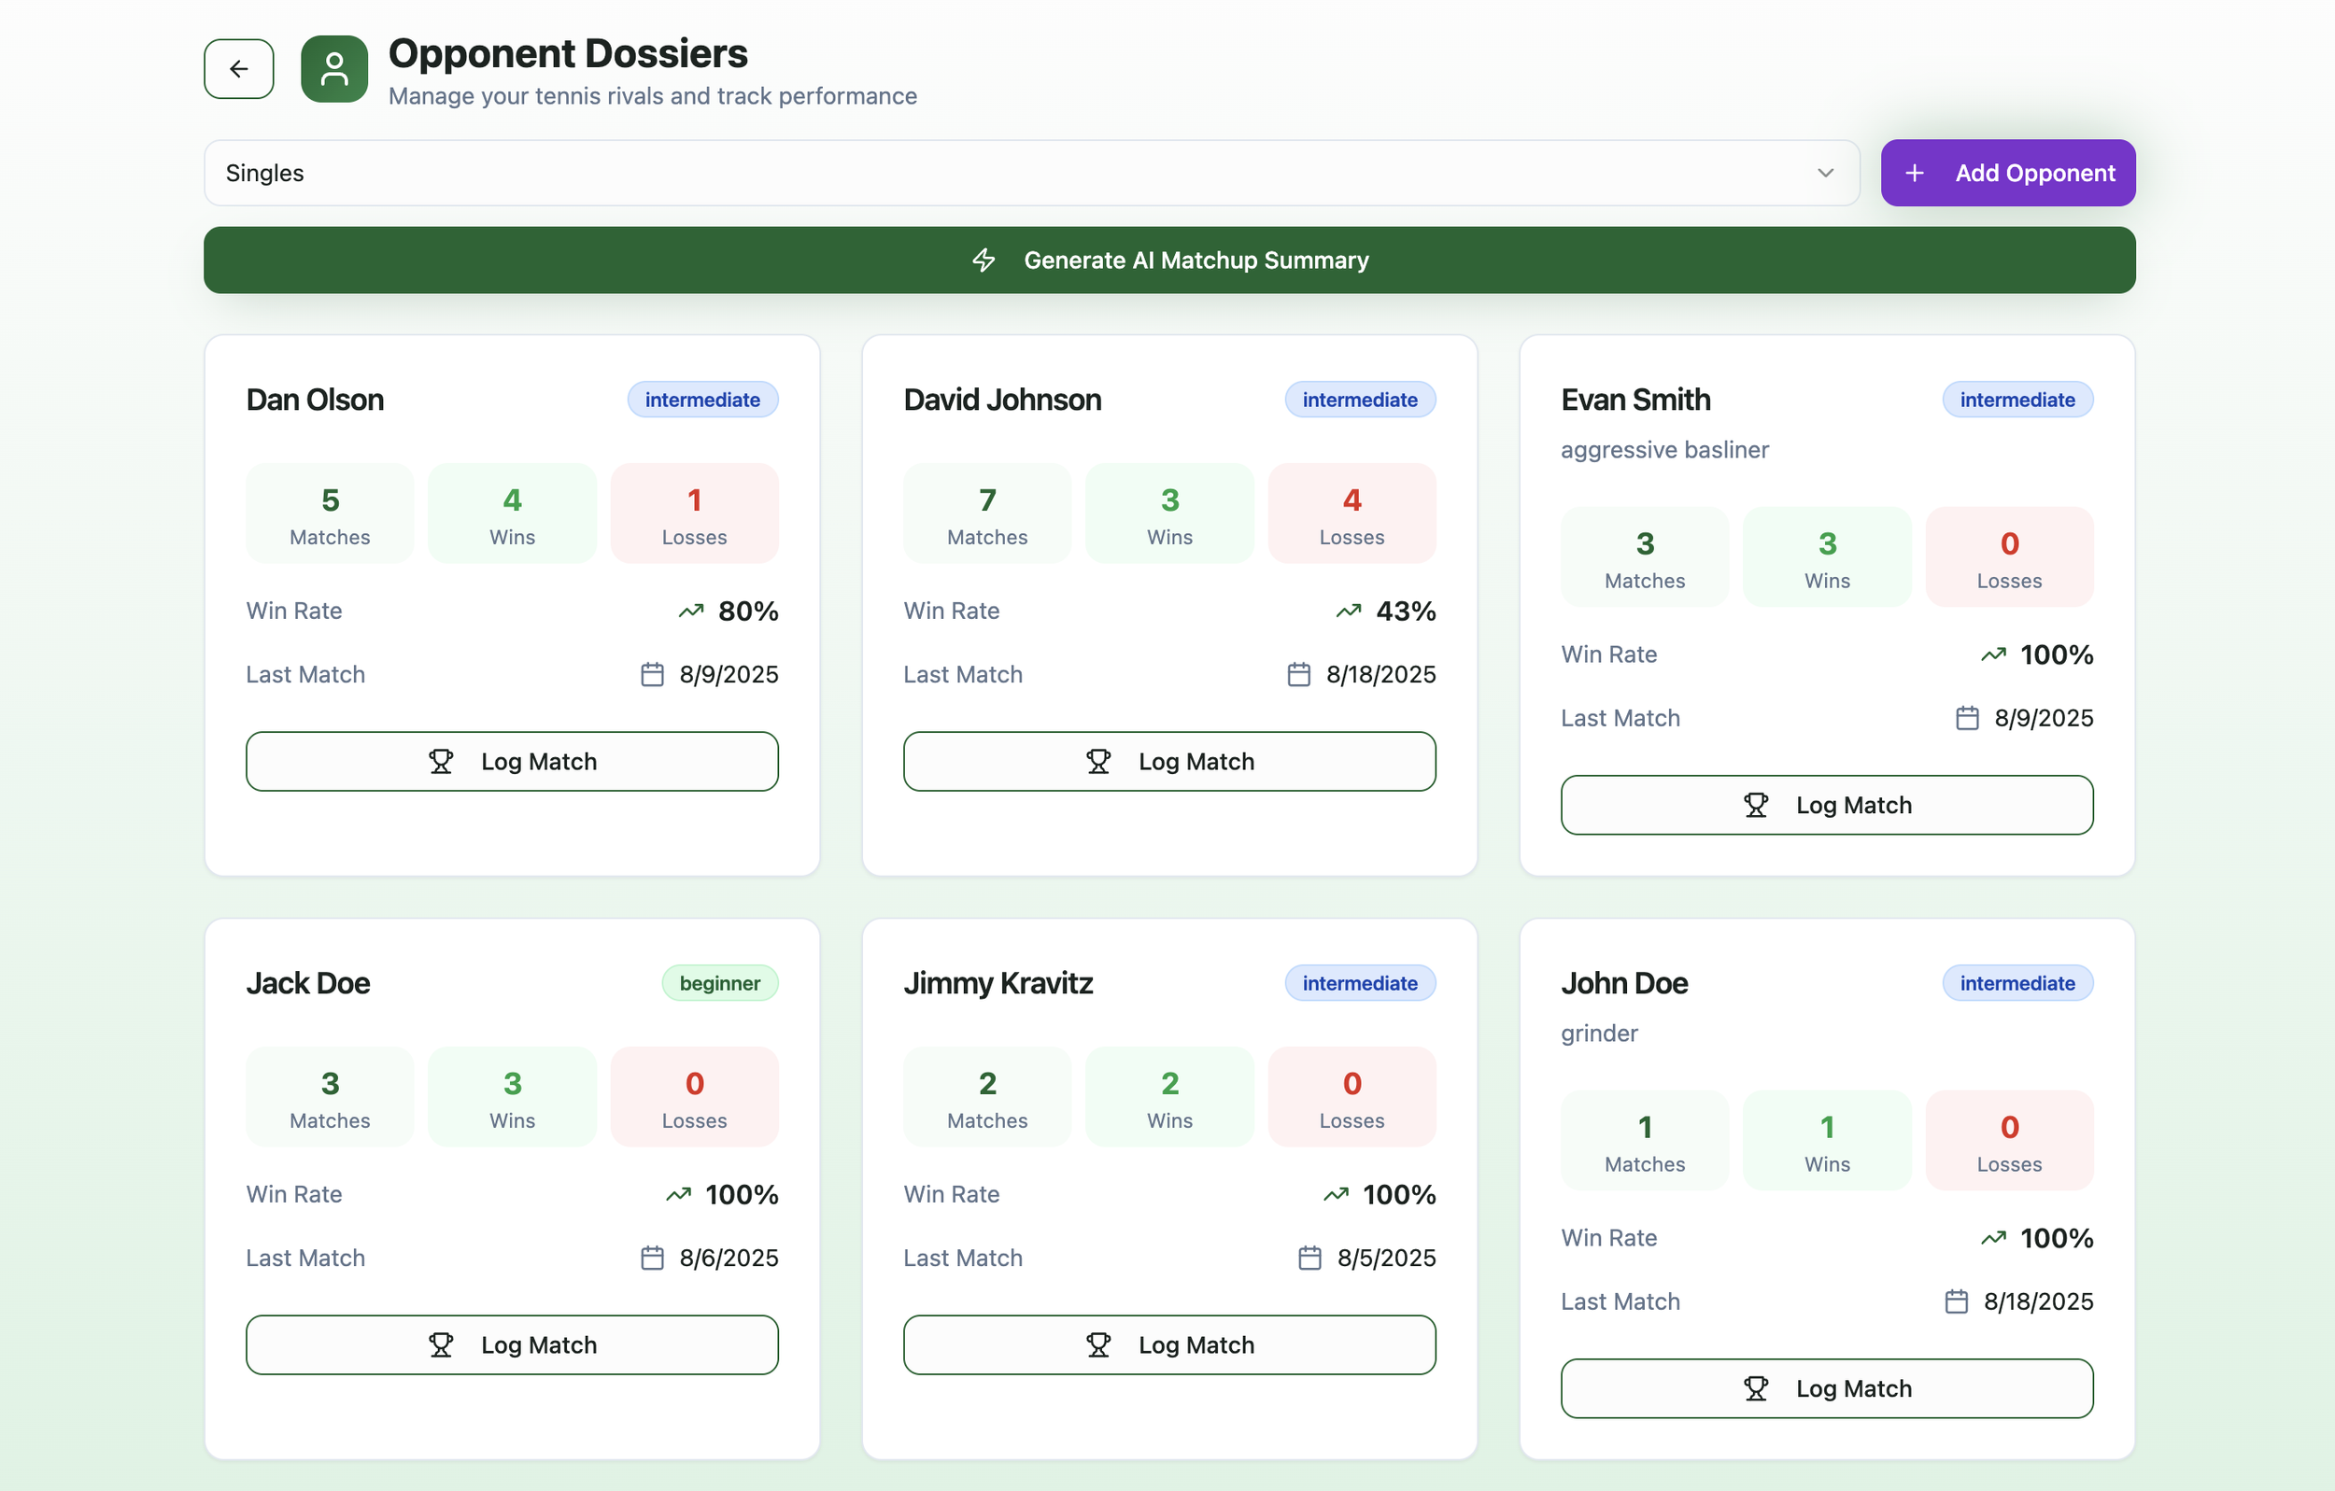Log a match against Jack Doe
Viewport: 2335px width, 1491px height.
point(512,1345)
